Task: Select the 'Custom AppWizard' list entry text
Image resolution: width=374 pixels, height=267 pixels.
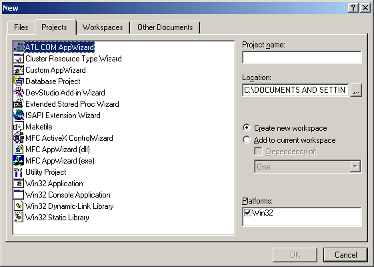Action: point(55,70)
